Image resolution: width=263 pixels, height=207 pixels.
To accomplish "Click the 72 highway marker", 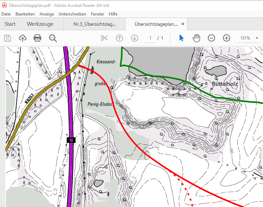I will [71, 140].
